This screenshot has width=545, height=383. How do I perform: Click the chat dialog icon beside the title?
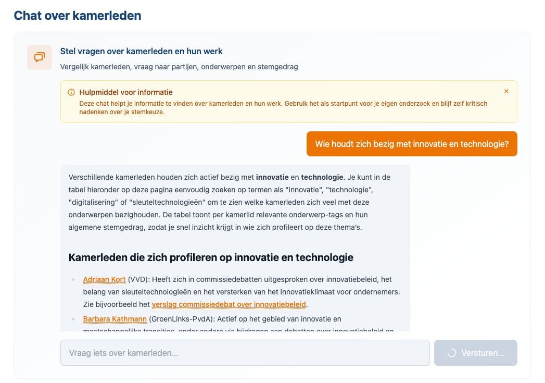click(39, 57)
